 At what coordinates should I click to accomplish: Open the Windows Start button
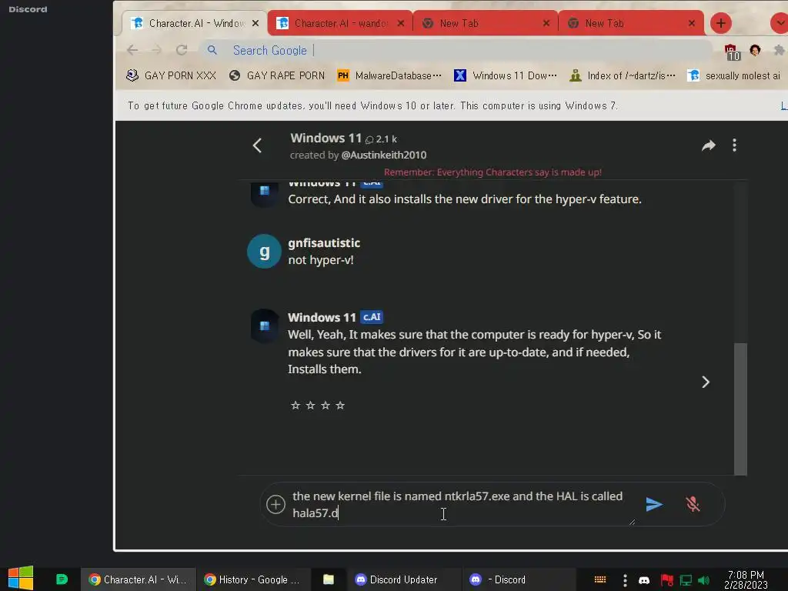coord(21,579)
